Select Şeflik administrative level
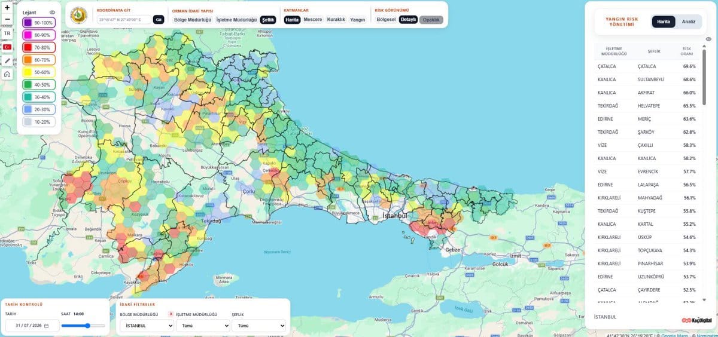Screen dimensions: 718x337 268,20
